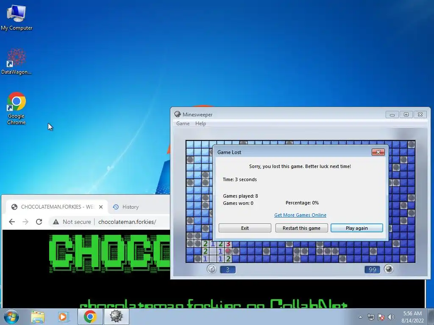The image size is (434, 325).
Task: Click the Not secure warning icon
Action: tap(56, 222)
